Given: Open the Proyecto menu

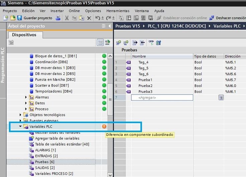Looking at the screenshot, I should (x=10, y=11).
